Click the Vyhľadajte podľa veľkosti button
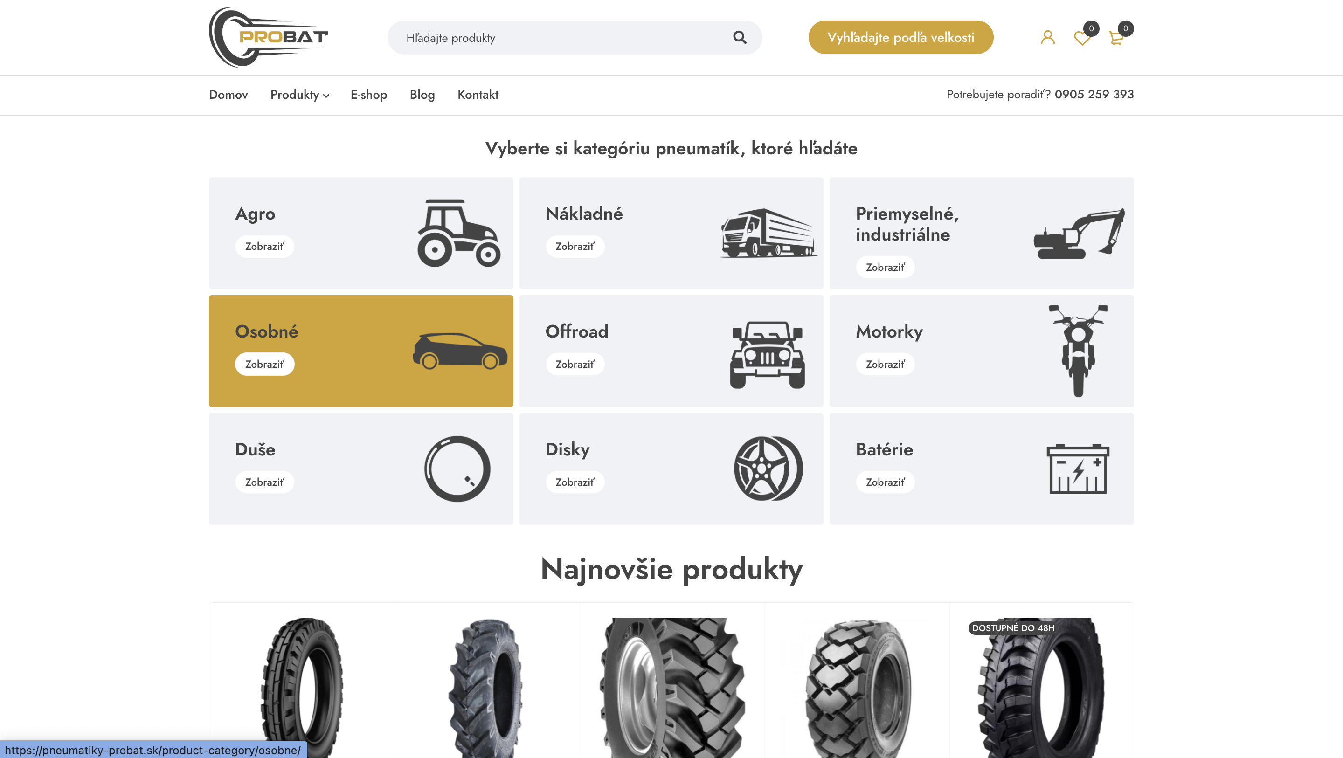 [900, 38]
